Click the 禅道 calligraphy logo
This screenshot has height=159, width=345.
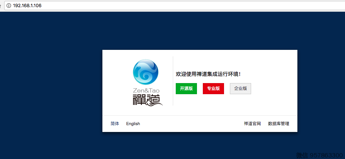(147, 100)
